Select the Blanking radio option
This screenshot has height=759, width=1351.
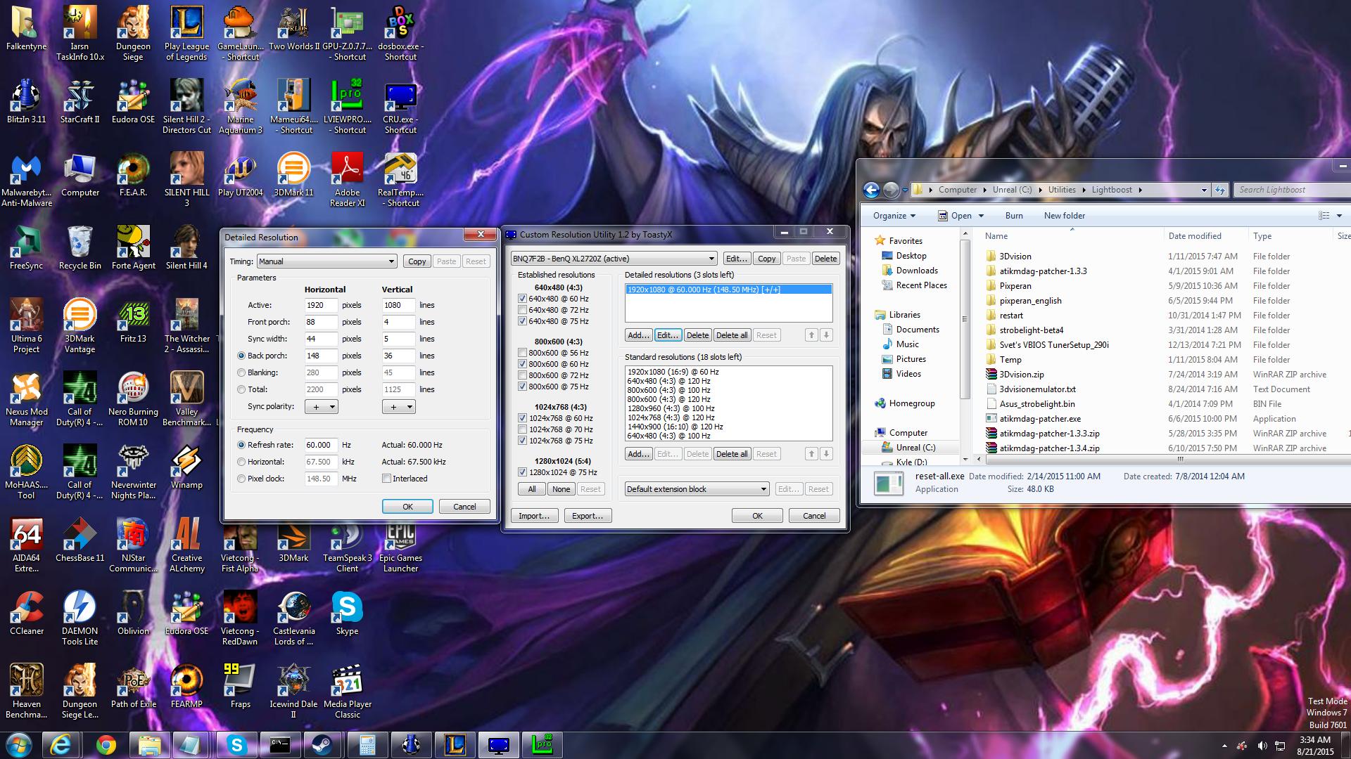[241, 372]
